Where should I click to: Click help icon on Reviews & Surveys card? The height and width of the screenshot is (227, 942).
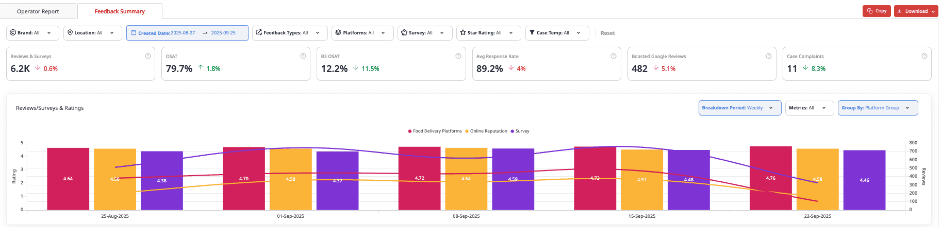pyautogui.click(x=148, y=56)
